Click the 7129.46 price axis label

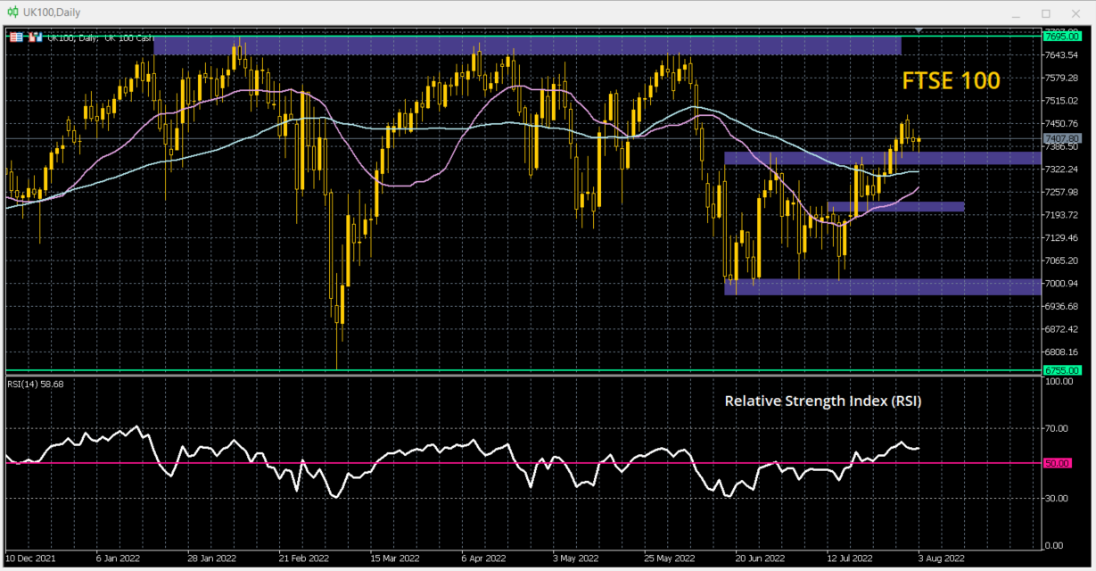[x=1061, y=238]
